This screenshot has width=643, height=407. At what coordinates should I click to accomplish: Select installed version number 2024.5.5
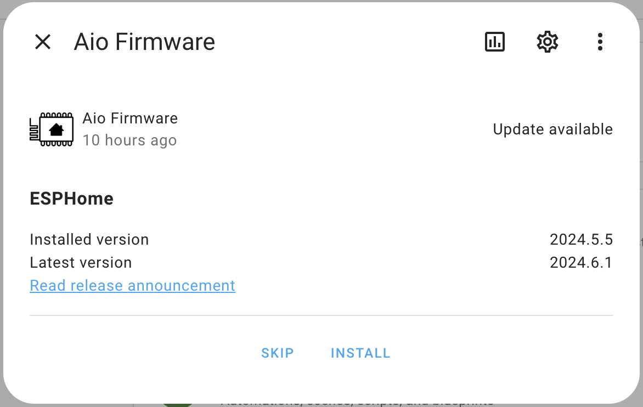[581, 240]
